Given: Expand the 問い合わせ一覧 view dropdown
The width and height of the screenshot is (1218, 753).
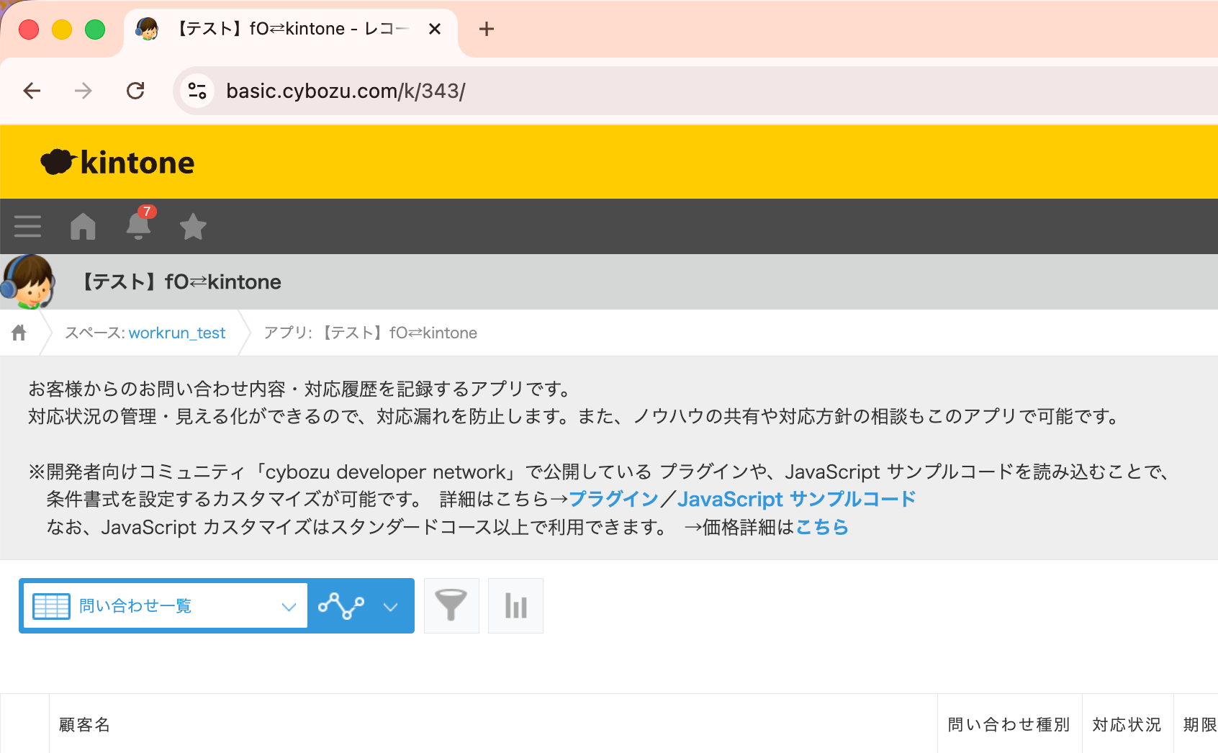Looking at the screenshot, I should tap(289, 606).
